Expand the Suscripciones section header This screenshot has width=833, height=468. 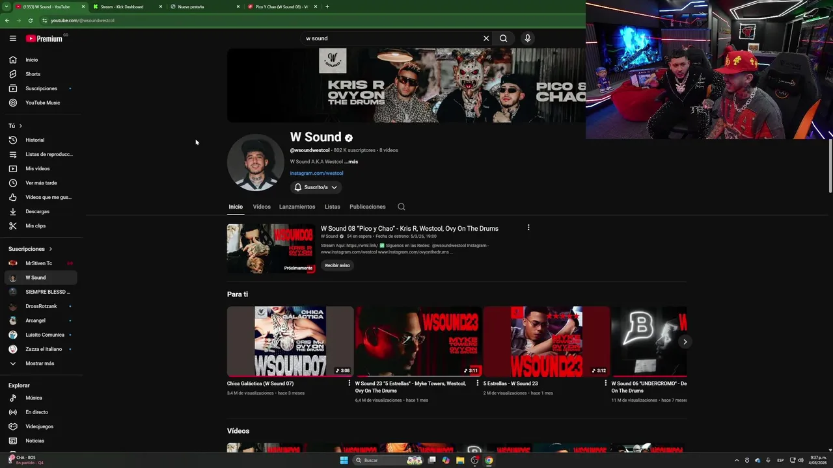click(31, 249)
